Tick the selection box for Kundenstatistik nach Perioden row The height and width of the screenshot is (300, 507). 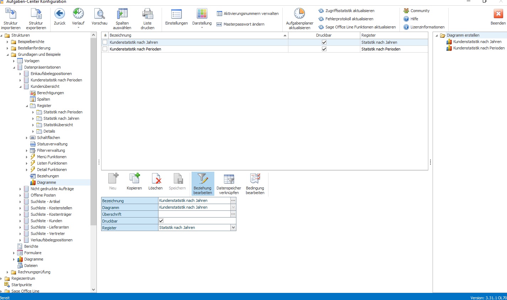point(105,49)
